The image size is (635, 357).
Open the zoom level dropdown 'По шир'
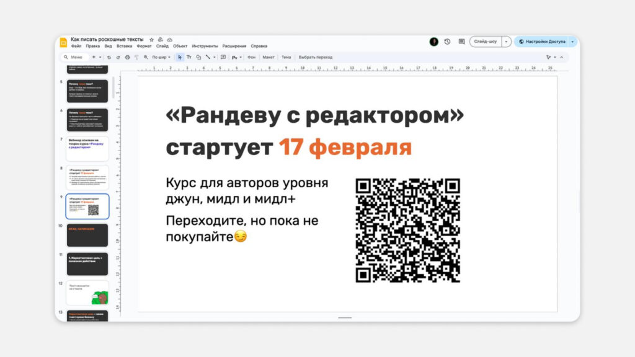[161, 58]
